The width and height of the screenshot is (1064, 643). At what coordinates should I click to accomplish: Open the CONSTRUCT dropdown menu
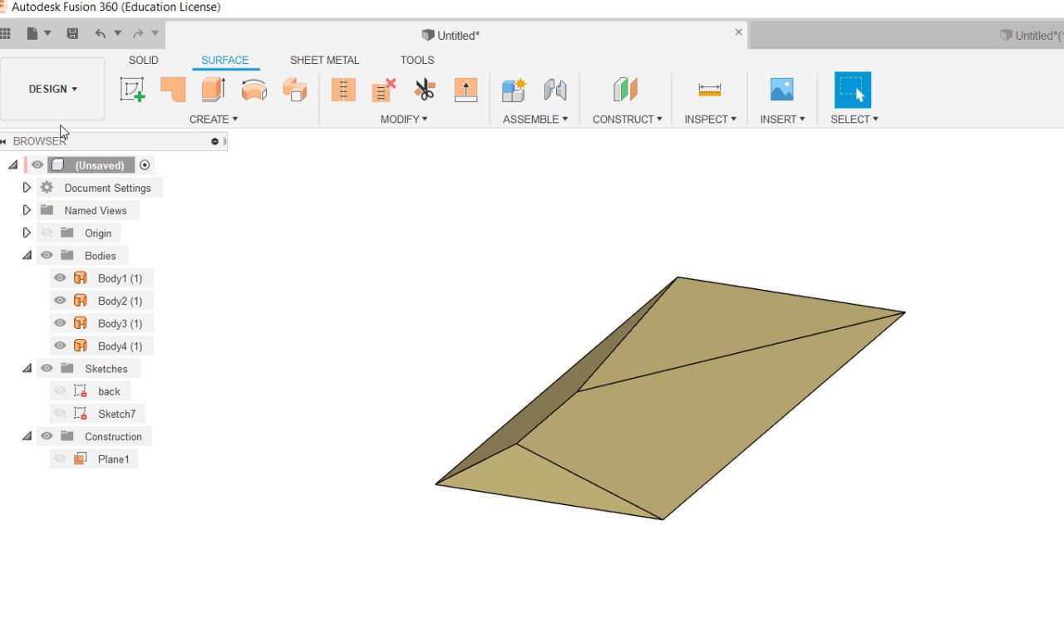pyautogui.click(x=628, y=120)
